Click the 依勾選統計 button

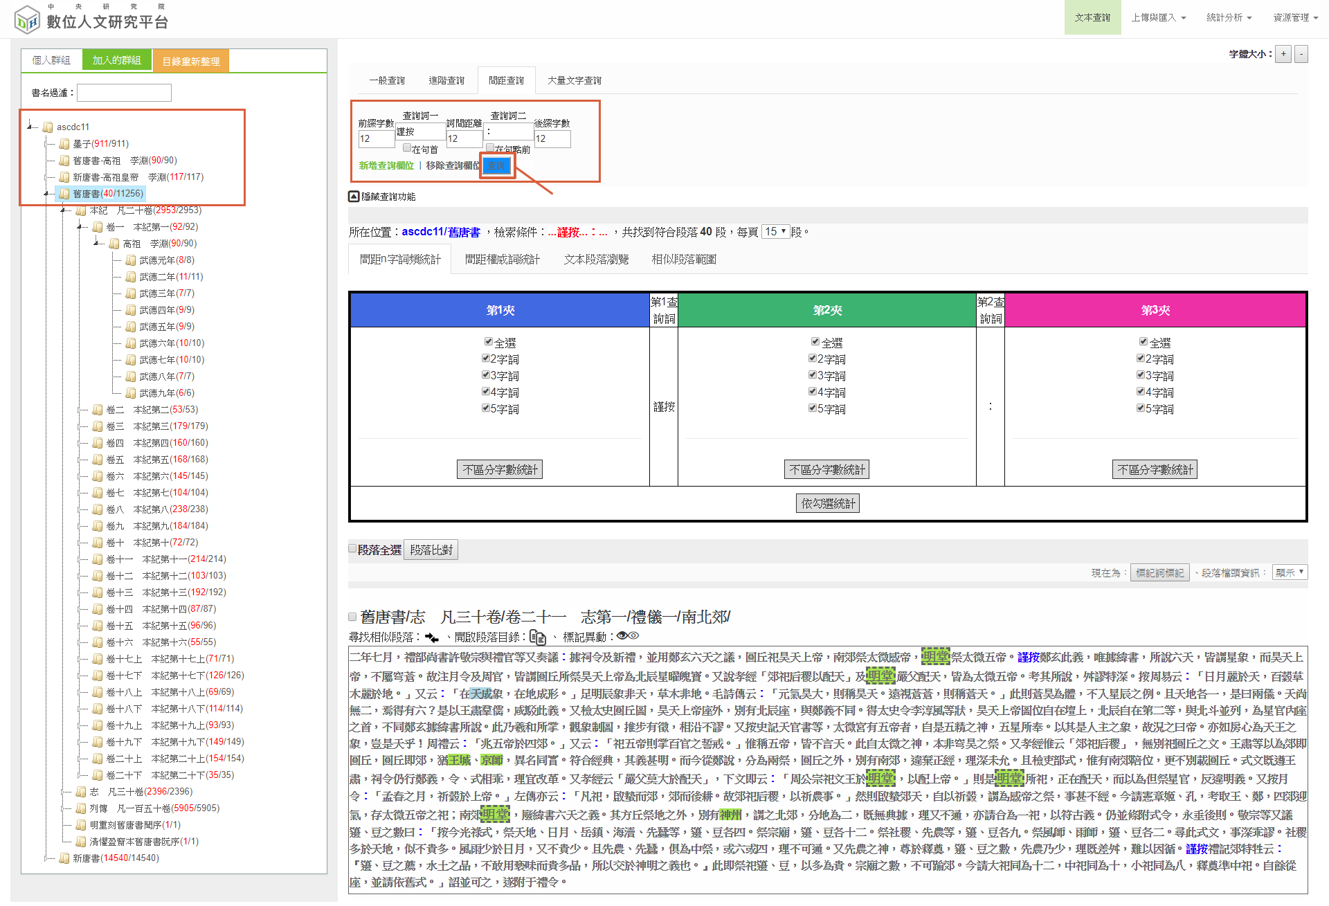(828, 504)
